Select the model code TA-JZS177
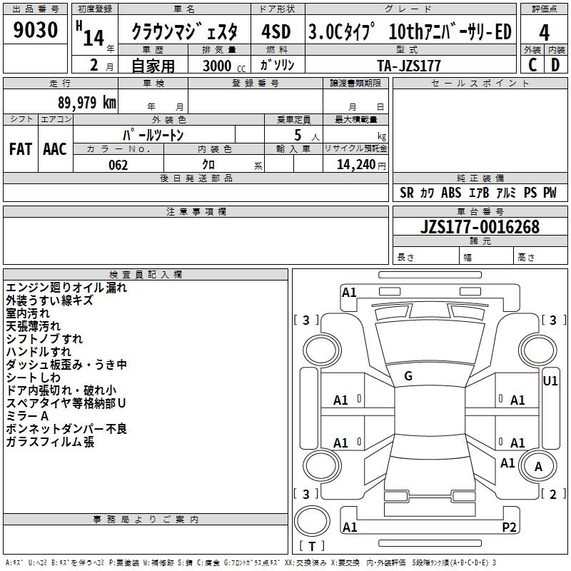Screen dimensions: 571x571 409,66
